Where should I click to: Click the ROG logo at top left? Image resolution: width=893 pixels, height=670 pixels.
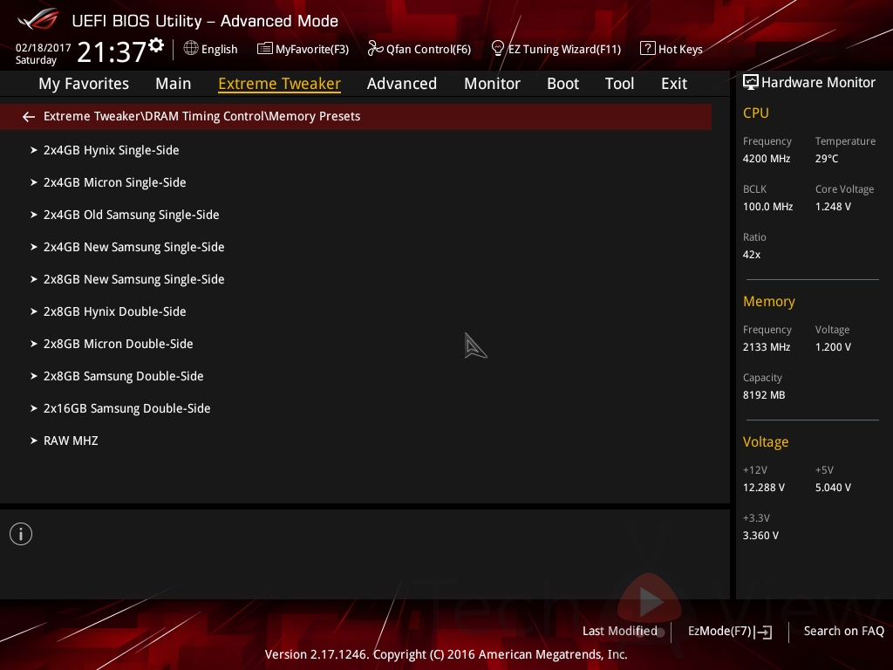37,19
